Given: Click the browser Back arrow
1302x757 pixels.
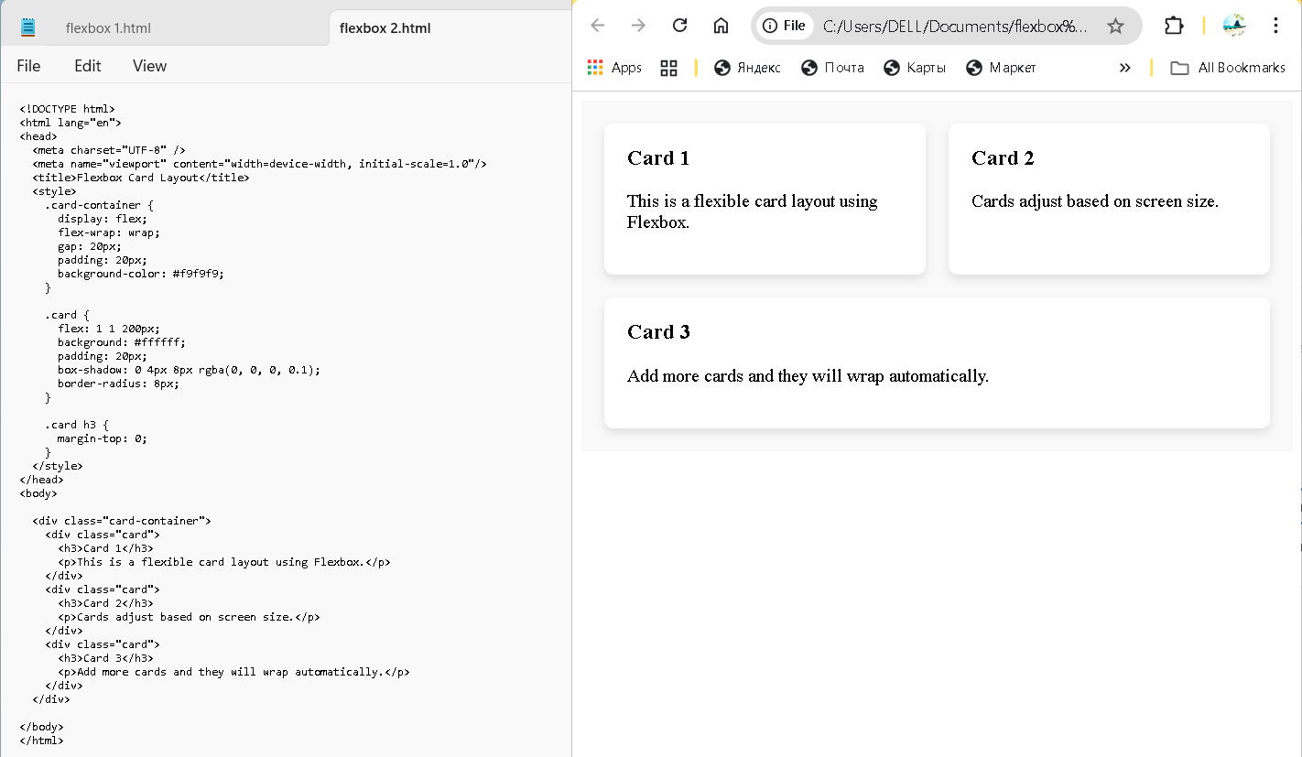Looking at the screenshot, I should [x=598, y=26].
